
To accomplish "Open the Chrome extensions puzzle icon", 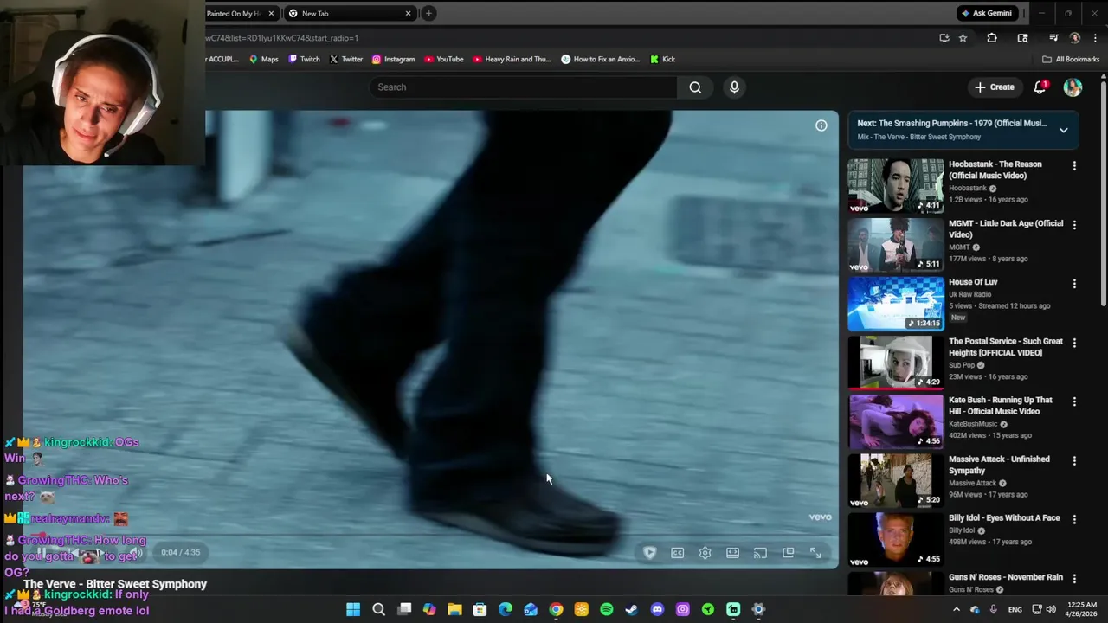I will [x=992, y=38].
